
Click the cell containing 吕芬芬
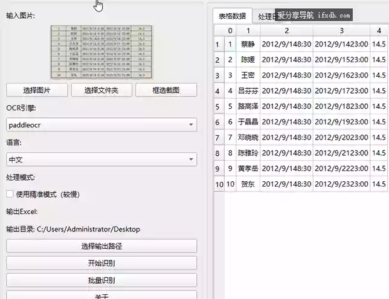(x=248, y=91)
